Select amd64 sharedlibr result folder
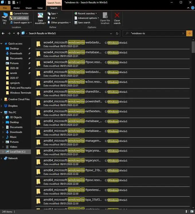The width and height of the screenshot is (195, 214). point(112,93)
